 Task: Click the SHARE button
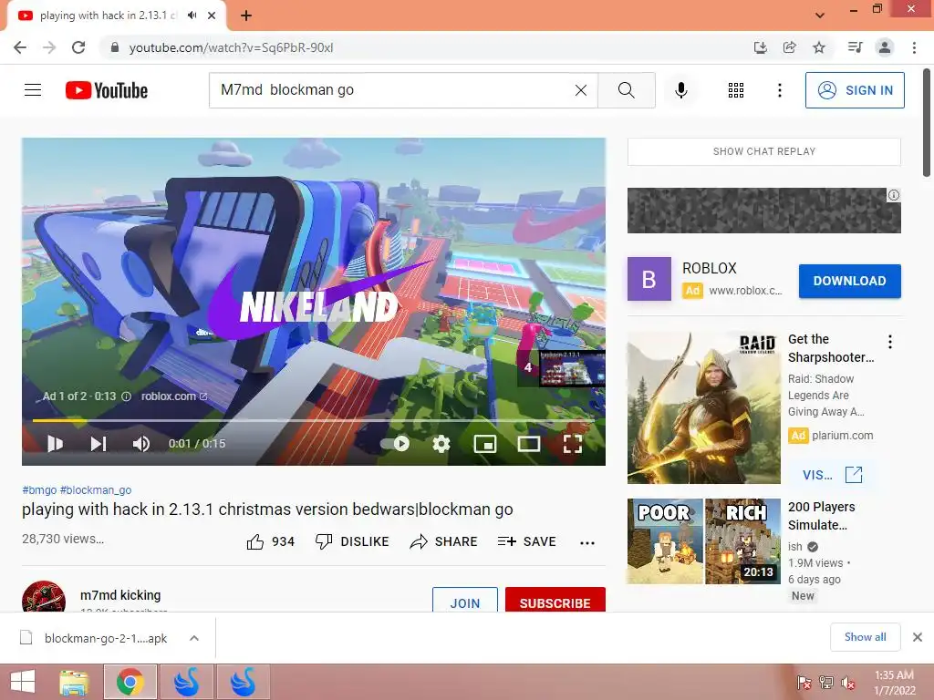pyautogui.click(x=444, y=541)
